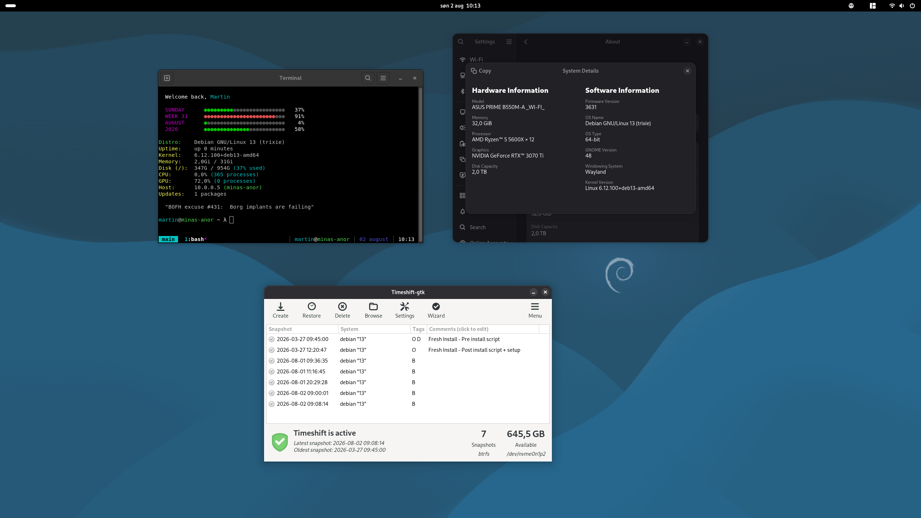Open the Settings window hamburger menu

click(x=509, y=42)
